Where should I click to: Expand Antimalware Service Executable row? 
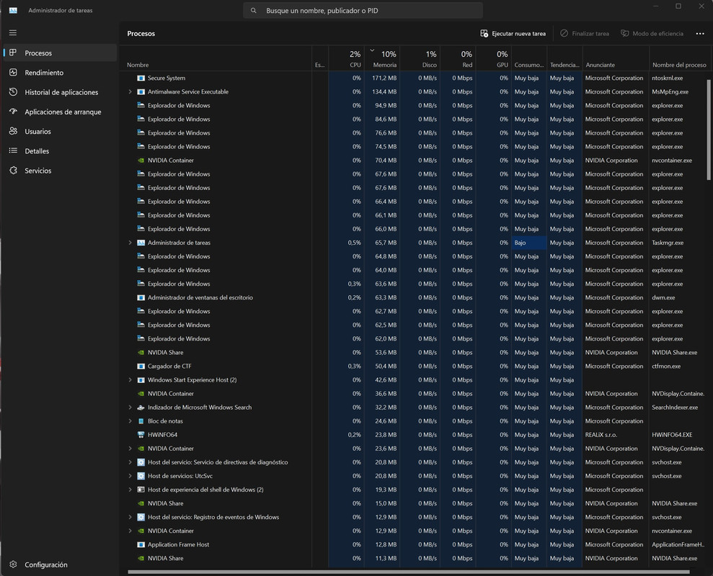coord(130,91)
